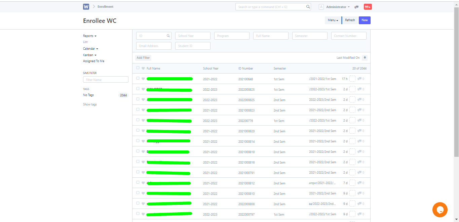Screen dimensions: 459x222
Task: Check the box for row 2021000823
Action: [138, 109]
